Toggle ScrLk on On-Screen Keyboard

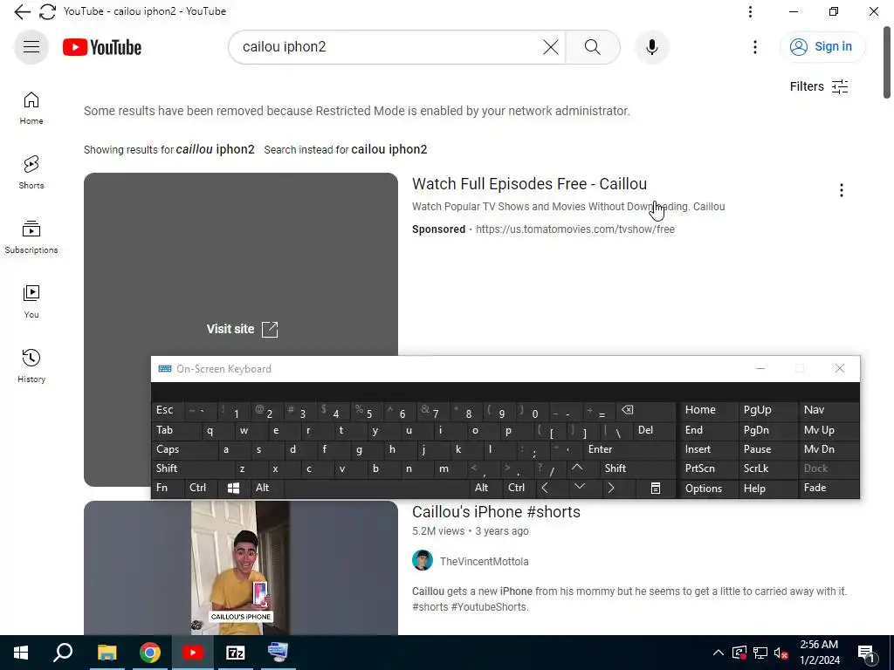click(768, 468)
